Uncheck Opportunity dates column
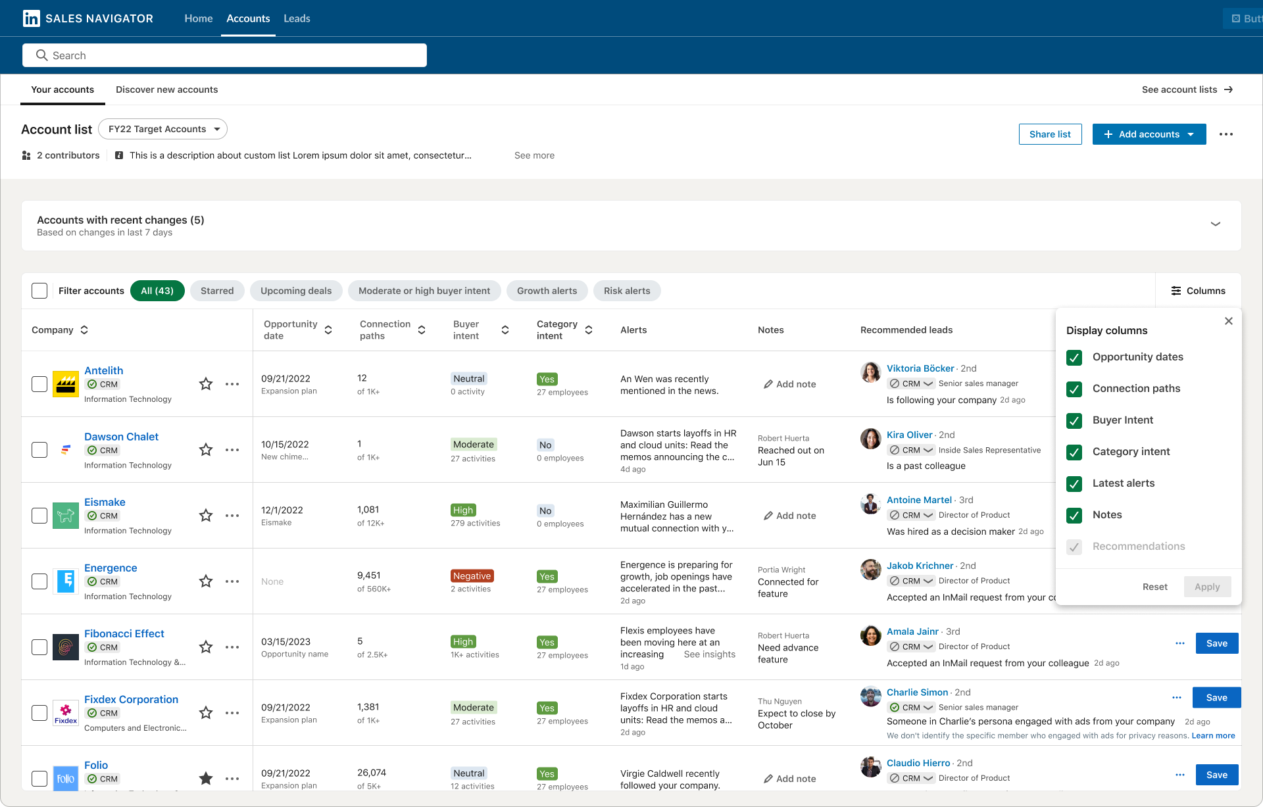 click(x=1074, y=357)
